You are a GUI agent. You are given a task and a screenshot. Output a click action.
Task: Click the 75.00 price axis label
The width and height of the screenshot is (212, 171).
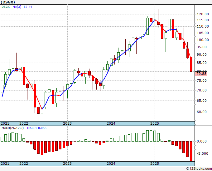(x=201, y=80)
